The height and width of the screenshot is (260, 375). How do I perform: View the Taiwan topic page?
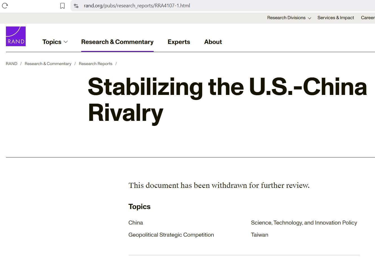click(x=259, y=235)
